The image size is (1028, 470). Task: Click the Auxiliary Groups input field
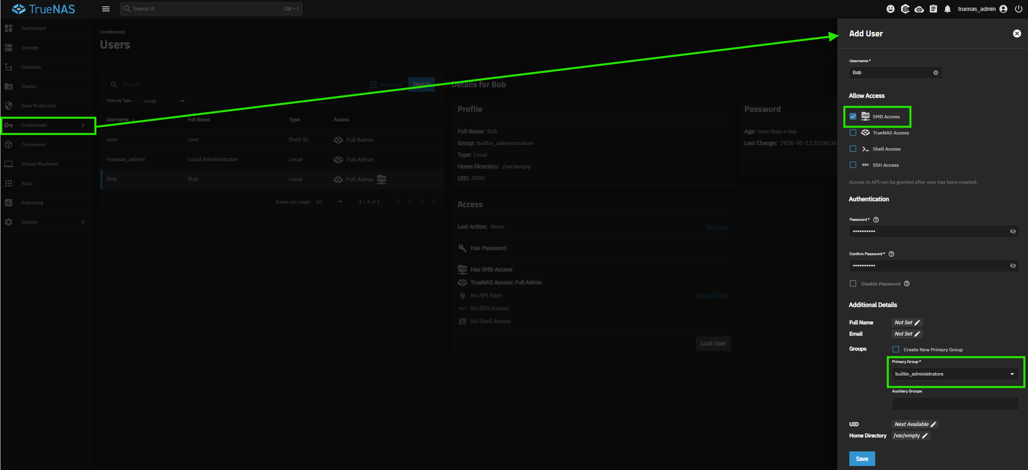tap(955, 404)
